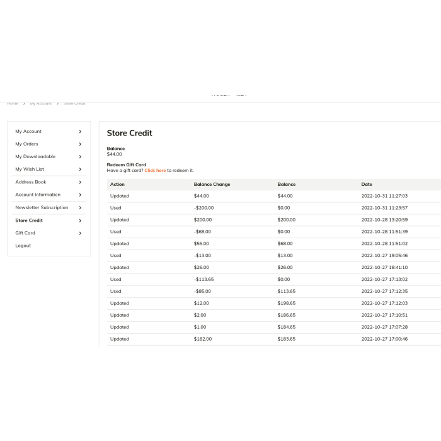Click the arrow icon next to My Downloadable
The width and height of the screenshot is (441, 441).
80,157
